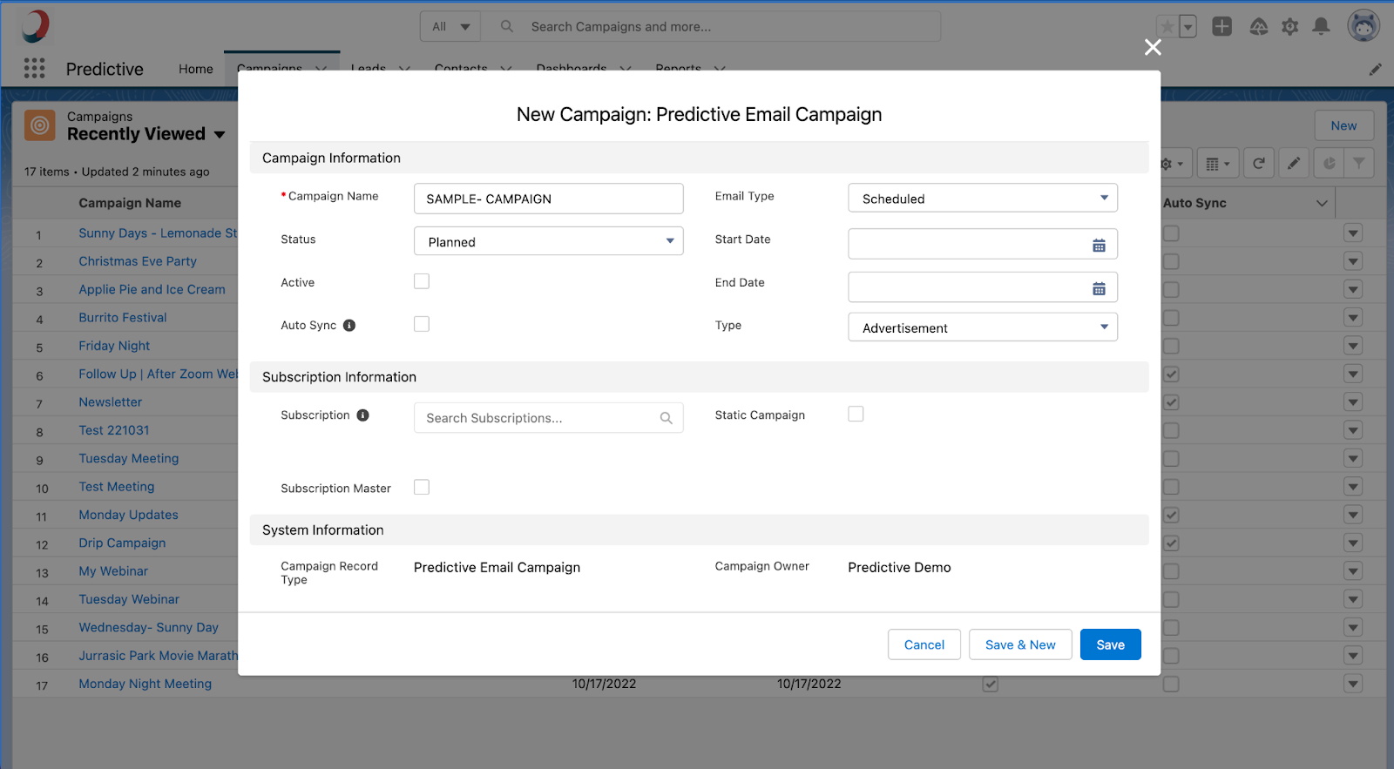Open the Type dropdown showing Advertisement
This screenshot has width=1394, height=769.
click(982, 327)
